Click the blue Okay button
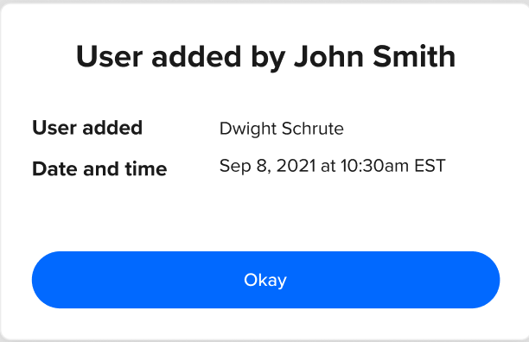529x342 pixels. pos(265,280)
